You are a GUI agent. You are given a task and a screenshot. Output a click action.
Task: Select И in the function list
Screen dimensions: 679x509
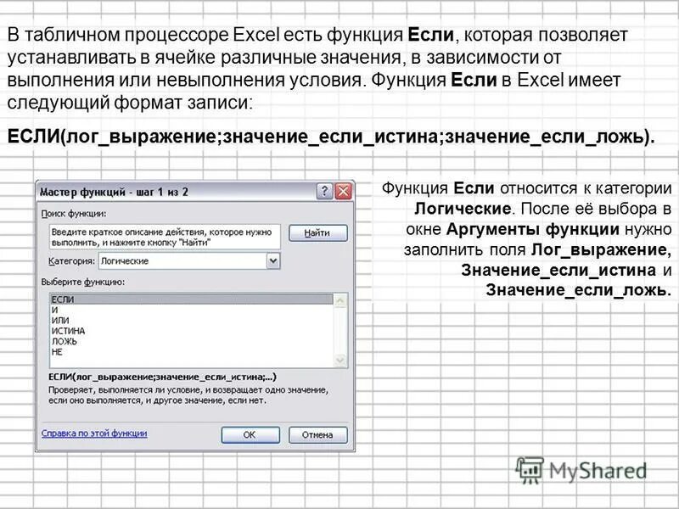pyautogui.click(x=191, y=310)
